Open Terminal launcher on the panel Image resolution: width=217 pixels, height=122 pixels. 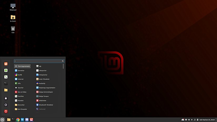point(13,120)
